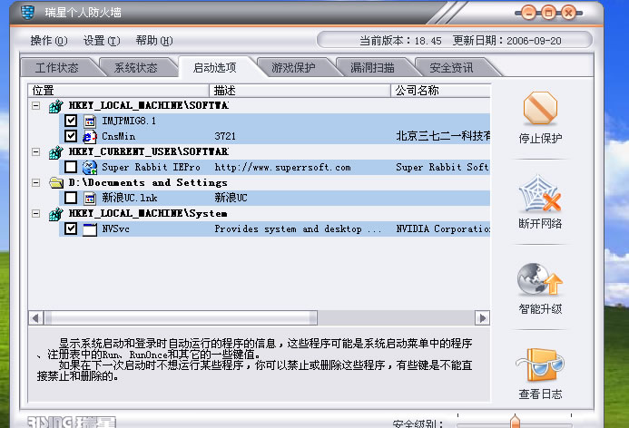The image size is (629, 428).
Task: Select the CnsMin row name
Action: 119,136
